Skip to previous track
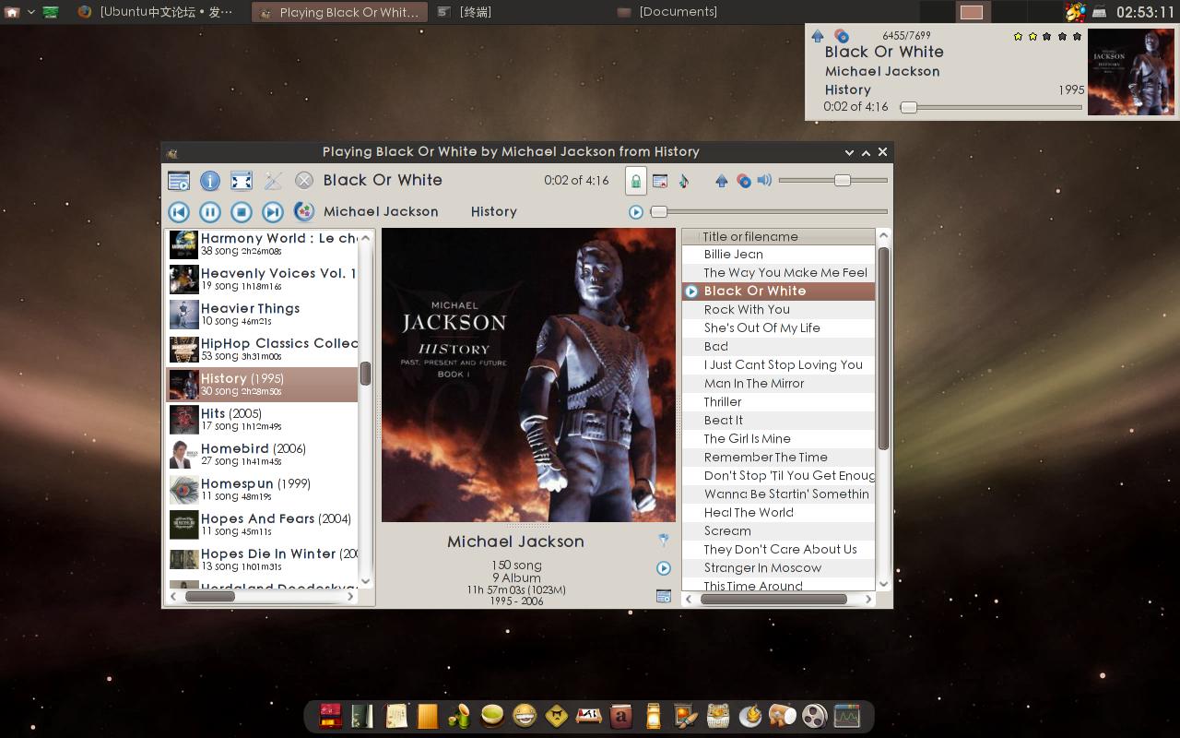This screenshot has width=1180, height=738. 179,212
